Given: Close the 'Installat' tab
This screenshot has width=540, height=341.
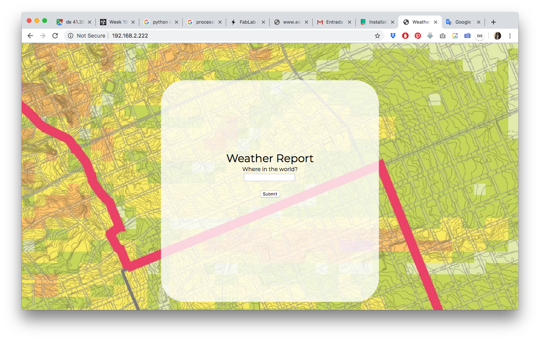Looking at the screenshot, I should click(393, 22).
